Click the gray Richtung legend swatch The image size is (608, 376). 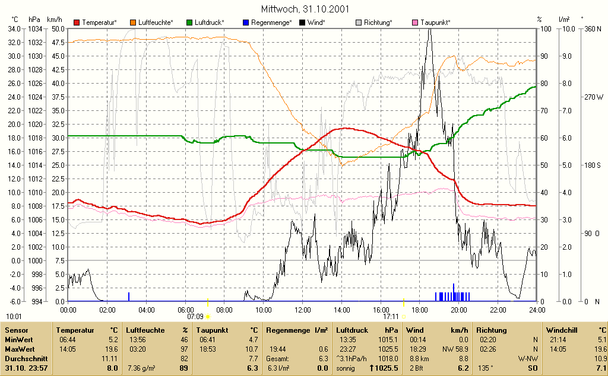click(x=359, y=23)
